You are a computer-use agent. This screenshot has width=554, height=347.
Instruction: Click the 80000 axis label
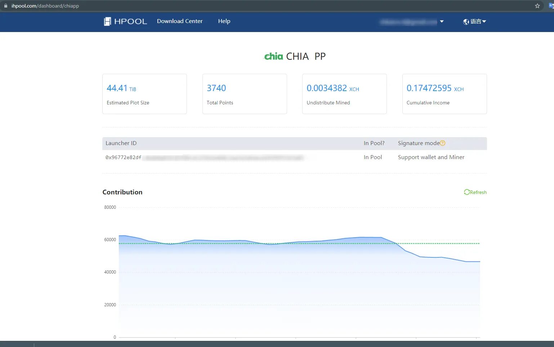pyautogui.click(x=110, y=207)
